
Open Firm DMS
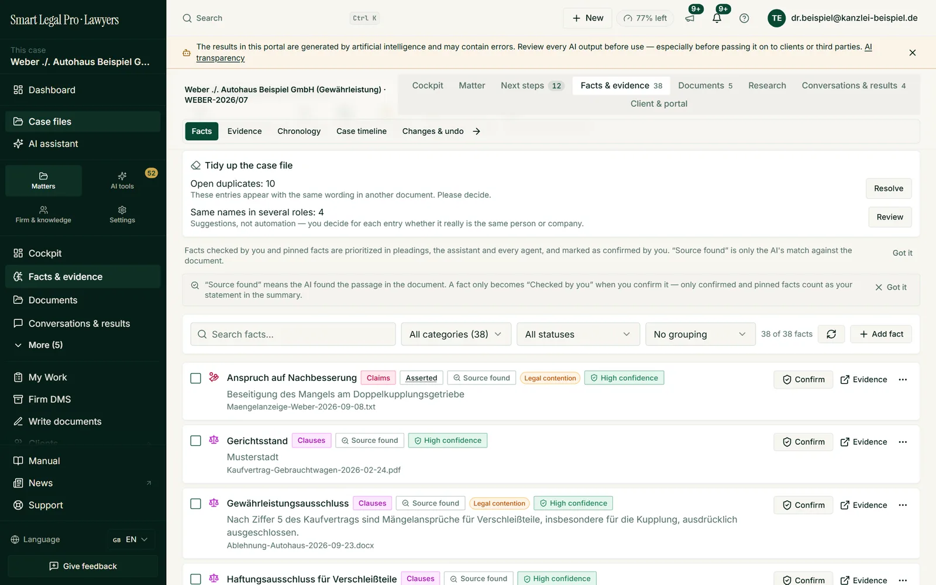coord(83,400)
